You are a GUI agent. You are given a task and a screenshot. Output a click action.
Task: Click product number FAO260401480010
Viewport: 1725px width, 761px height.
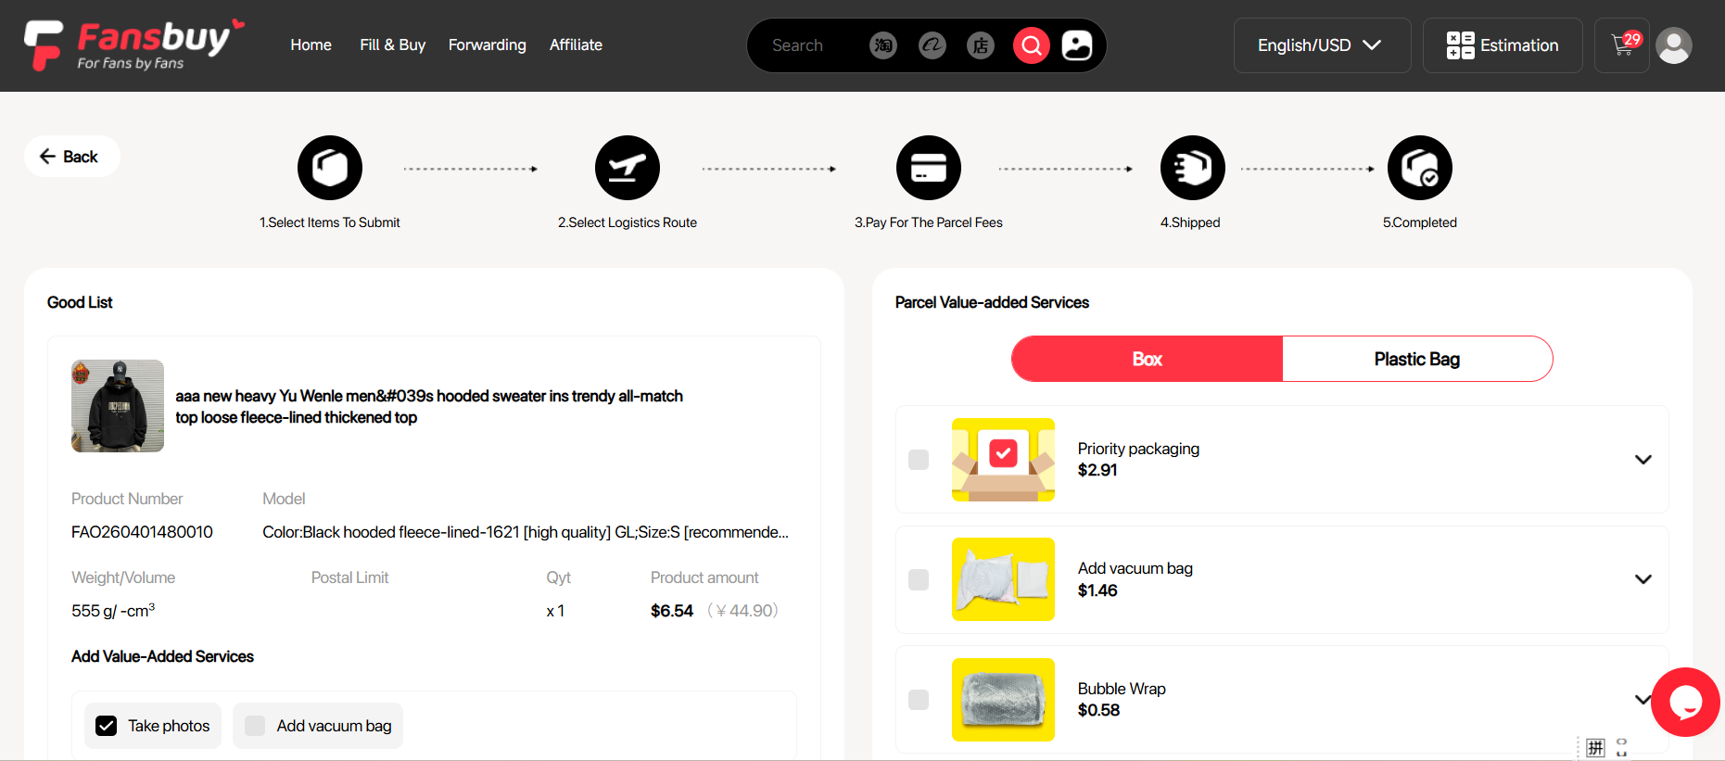pyautogui.click(x=142, y=532)
